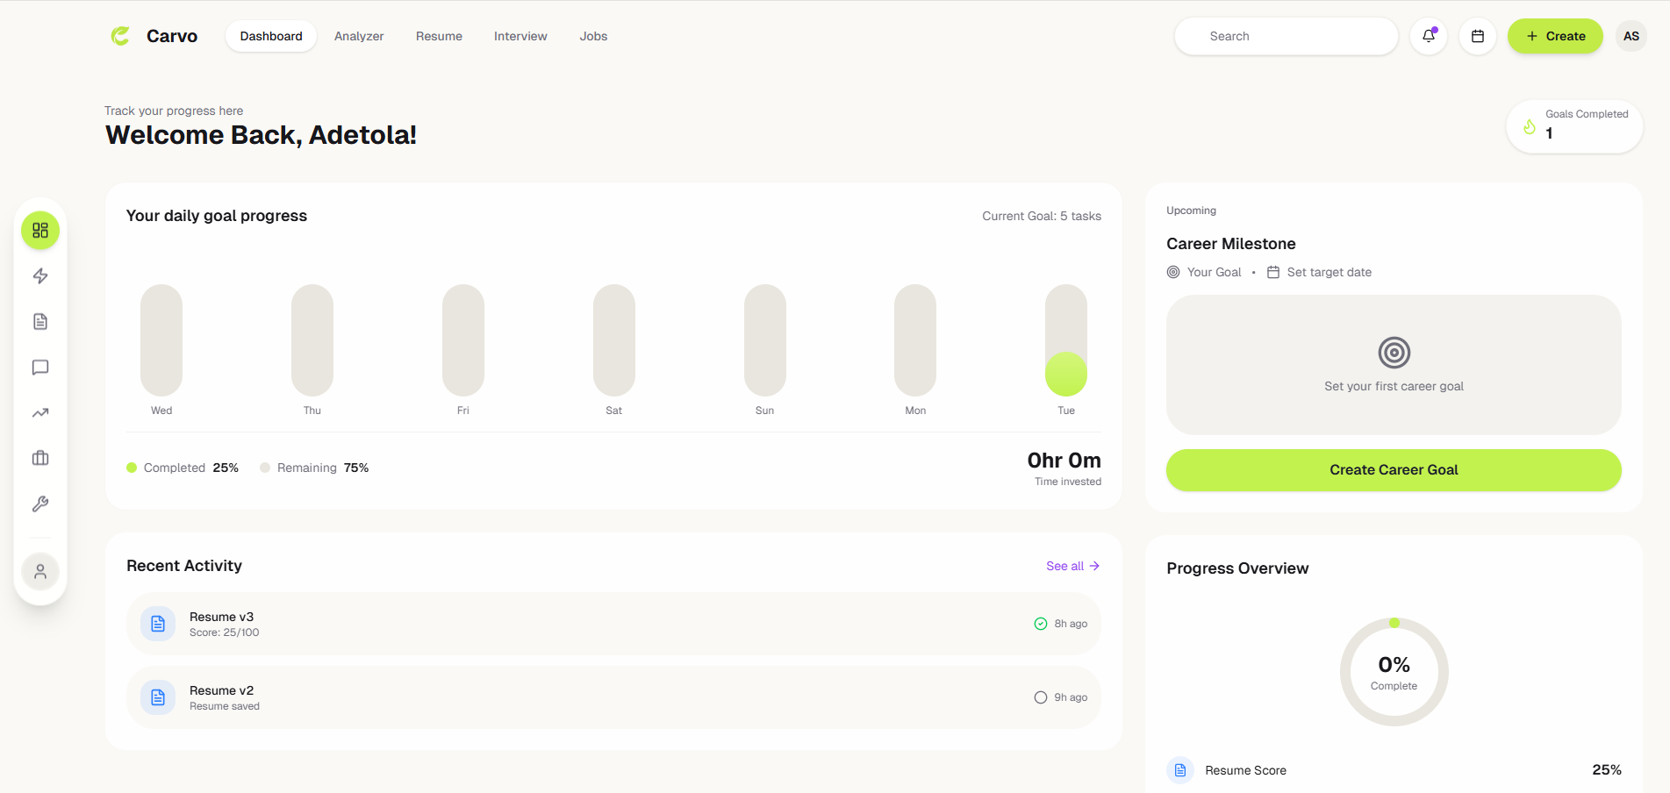Open the Interview chat bubble icon in the sidebar
The height and width of the screenshot is (793, 1670).
point(40,368)
